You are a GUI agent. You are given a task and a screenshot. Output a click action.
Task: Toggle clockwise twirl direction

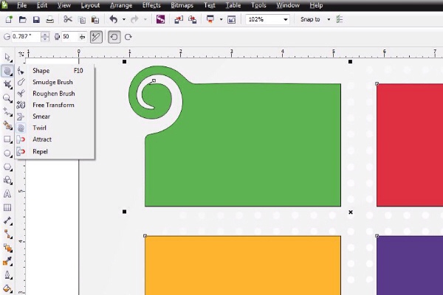(129, 36)
